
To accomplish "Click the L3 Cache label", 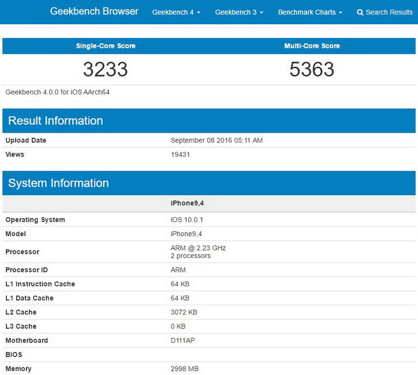I will point(21,326).
